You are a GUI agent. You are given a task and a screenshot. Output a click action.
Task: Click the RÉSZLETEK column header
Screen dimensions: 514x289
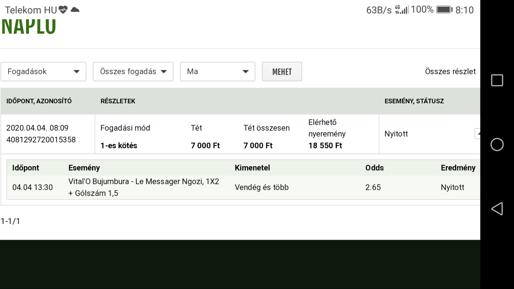118,101
